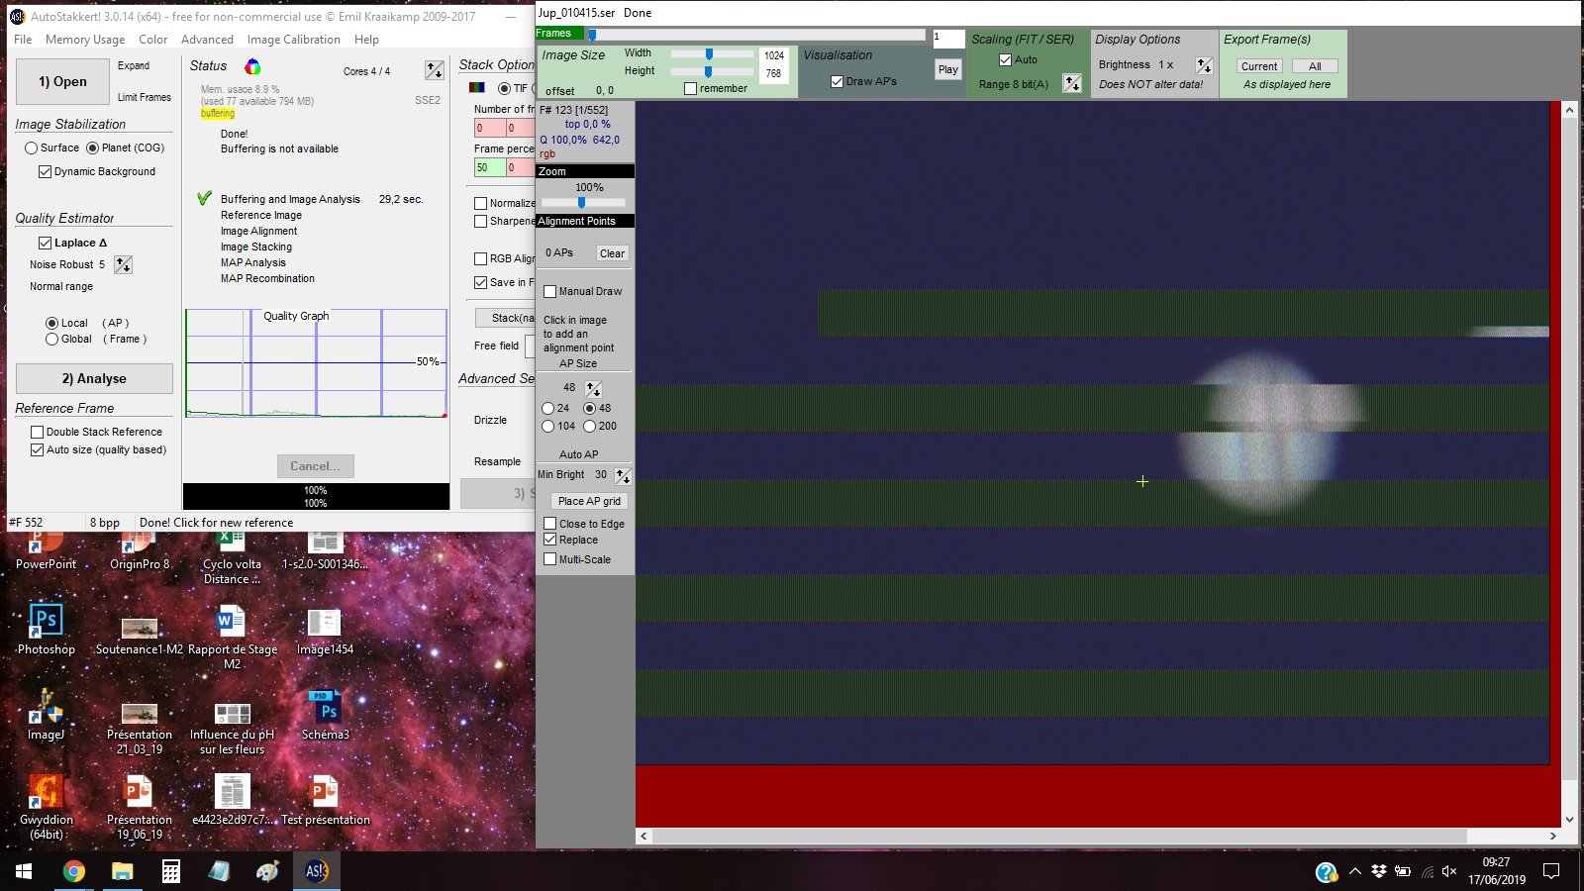Toggle Dynamic Background checkbox
The height and width of the screenshot is (891, 1584).
[45, 171]
